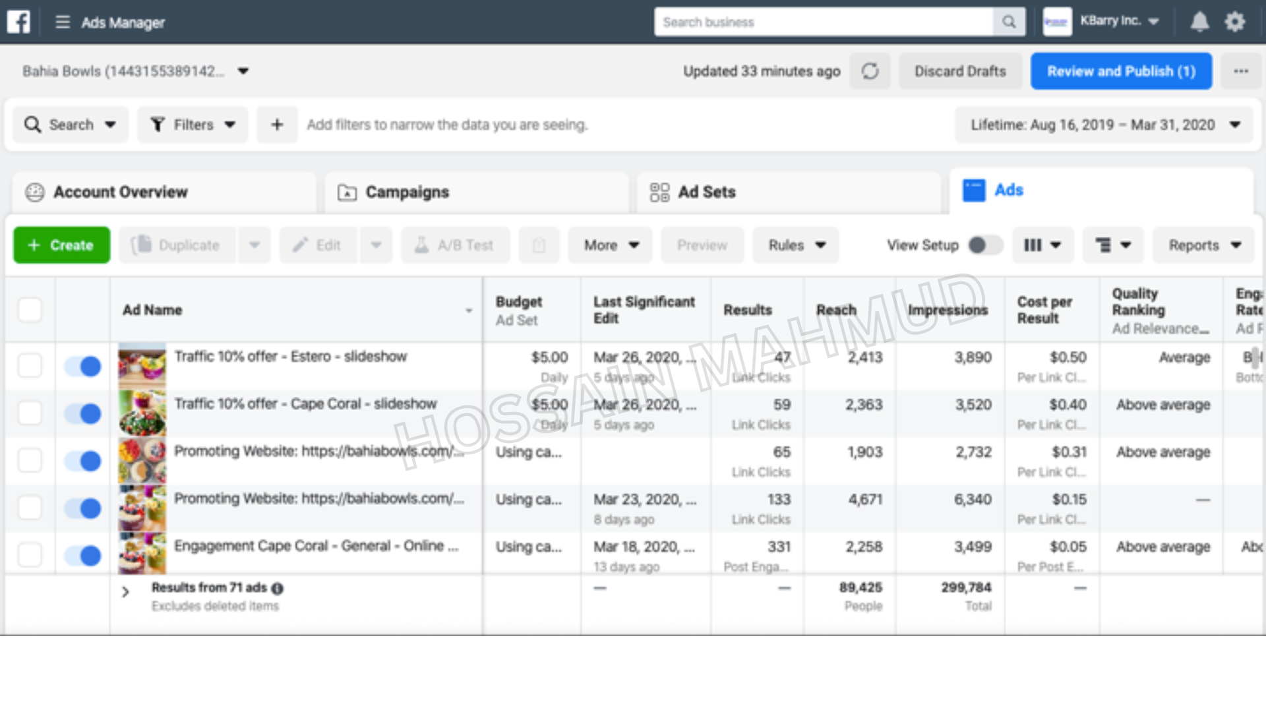The image size is (1266, 712).
Task: Click the Ad Sets grid icon
Action: point(659,192)
